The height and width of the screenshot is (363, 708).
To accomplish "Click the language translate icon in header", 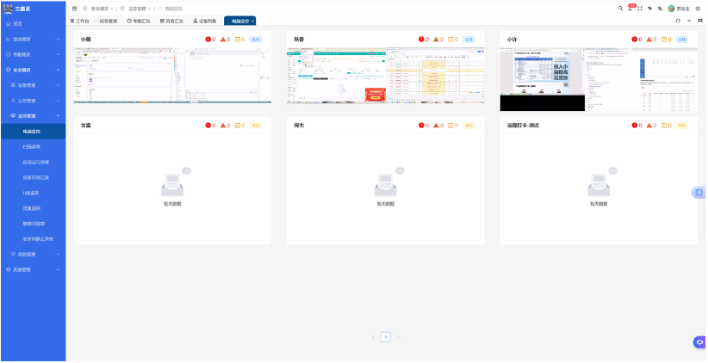I will 660,9.
